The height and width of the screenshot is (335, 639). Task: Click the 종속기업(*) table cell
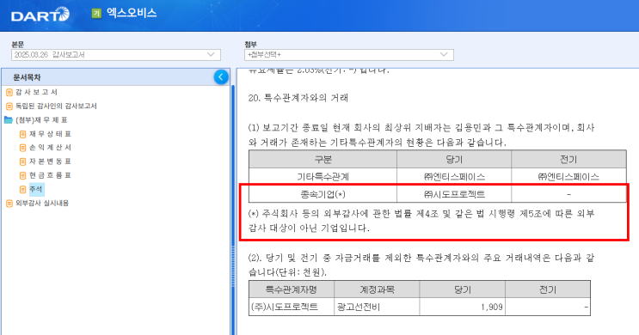323,194
